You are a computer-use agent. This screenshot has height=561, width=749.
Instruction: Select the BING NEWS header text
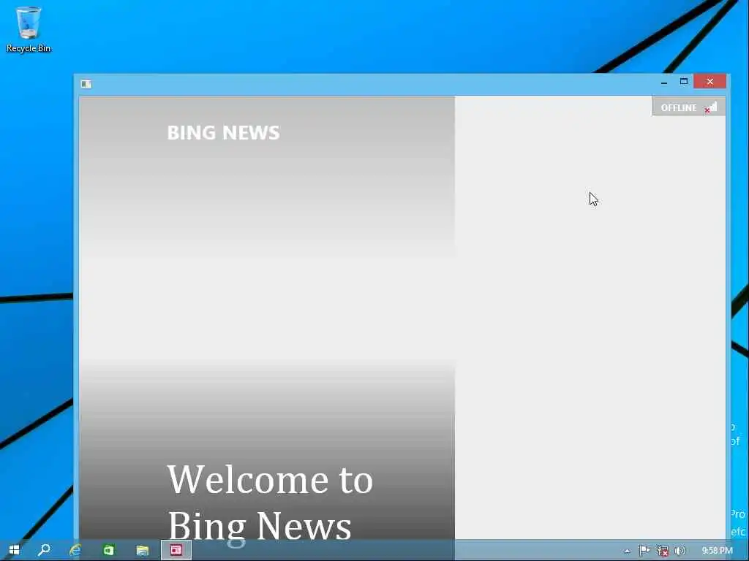(x=223, y=133)
